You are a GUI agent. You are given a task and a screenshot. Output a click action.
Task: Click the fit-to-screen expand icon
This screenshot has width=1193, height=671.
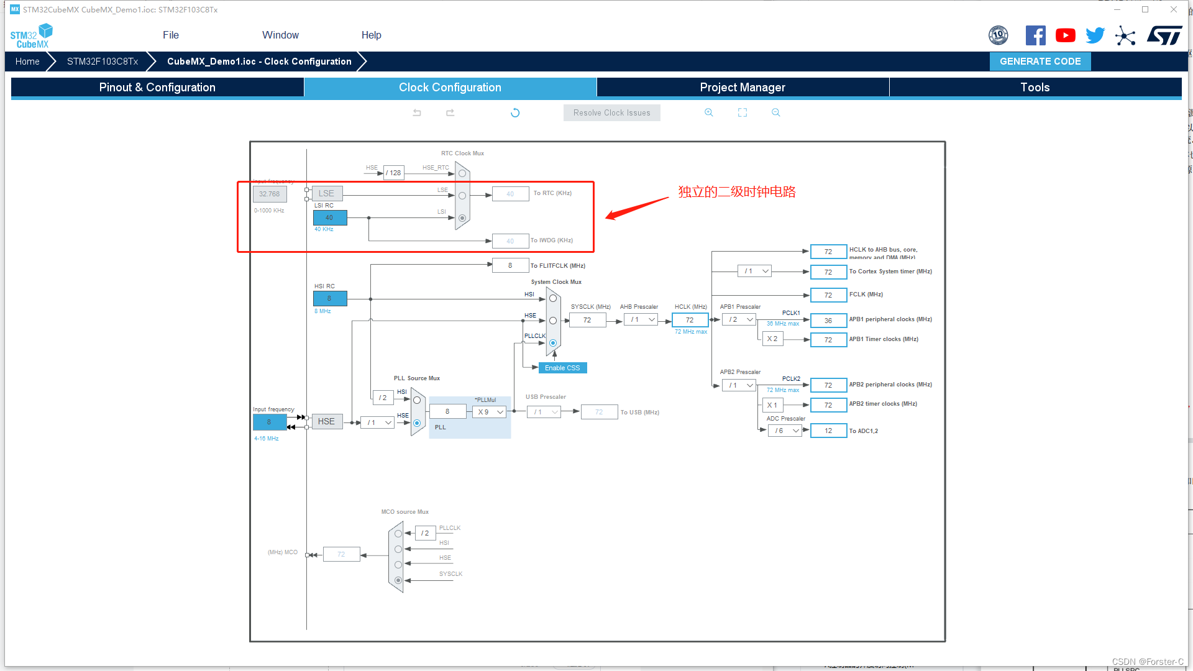743,113
